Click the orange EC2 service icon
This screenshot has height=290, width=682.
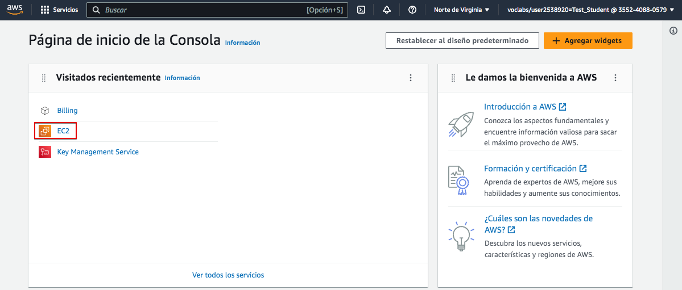point(45,131)
